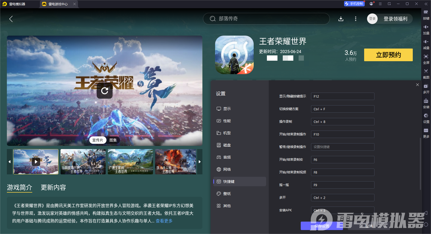The width and height of the screenshot is (431, 234).
Task: Click the reload icon on promo video
Action: (105, 91)
